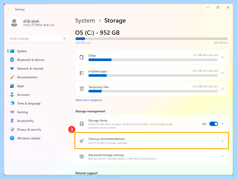Click '10.3 GB/58.4 GB used' text
This screenshot has height=179, width=237.
pos(205,55)
